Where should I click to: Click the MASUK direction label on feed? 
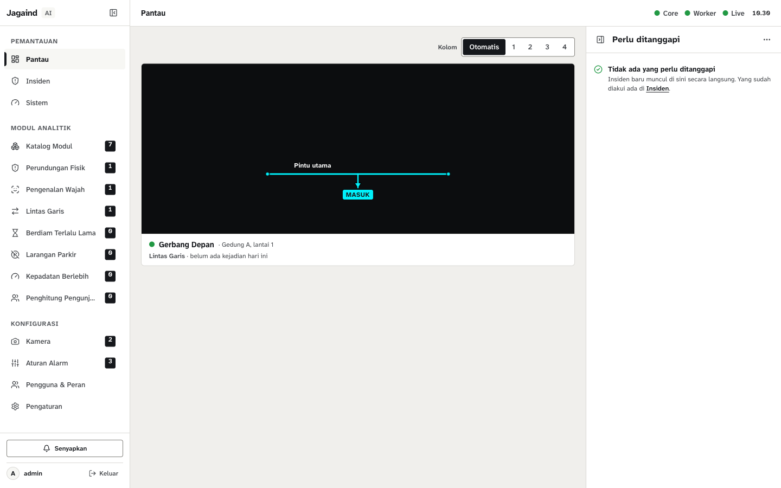click(358, 195)
